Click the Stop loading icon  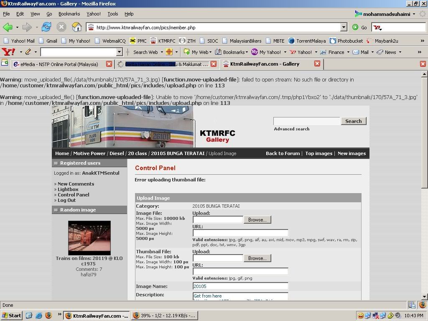pos(61,27)
